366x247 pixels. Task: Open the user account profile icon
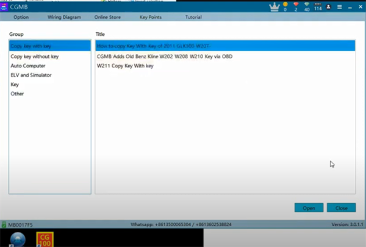pos(329,7)
